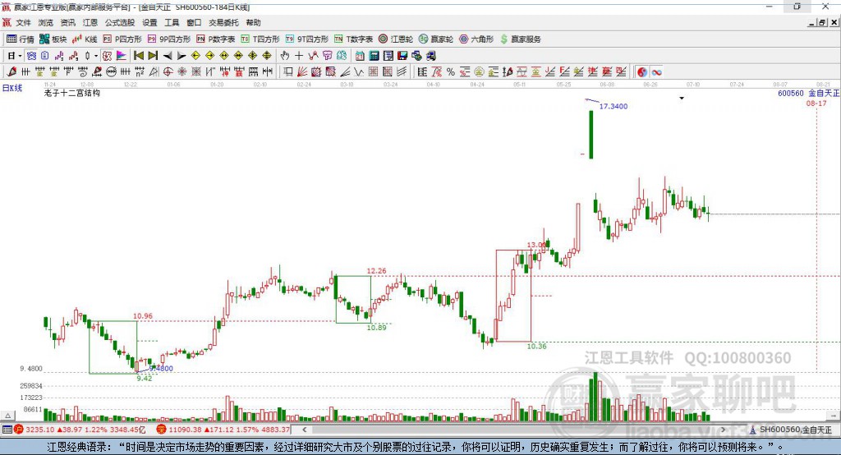Open the 江恩轮 Gann wheel
Viewport: 841px width, 455px height.
point(396,39)
